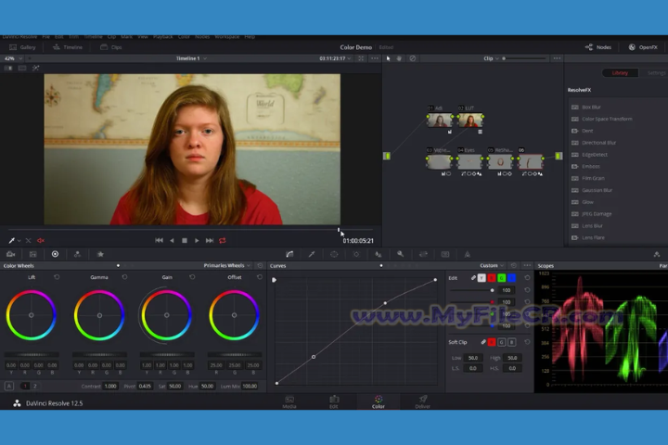
Task: Open the Clip mode dropdown in node editor
Action: (491, 58)
